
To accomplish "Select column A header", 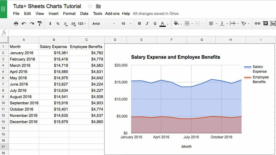I will [24, 40].
